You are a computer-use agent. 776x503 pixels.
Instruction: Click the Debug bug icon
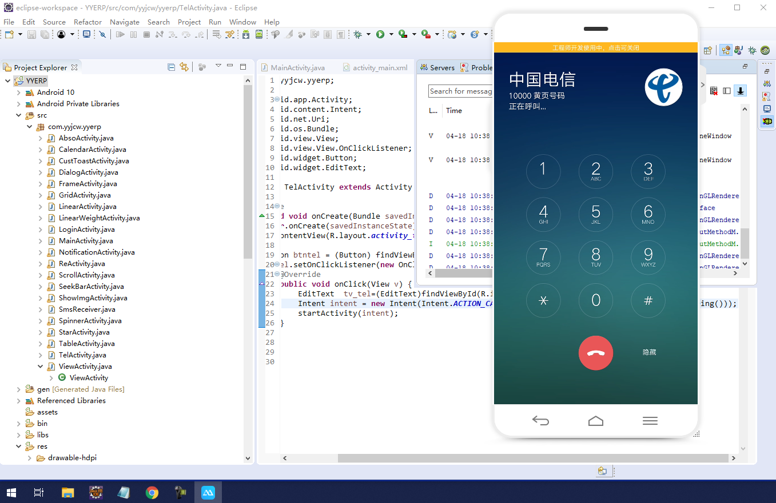357,34
